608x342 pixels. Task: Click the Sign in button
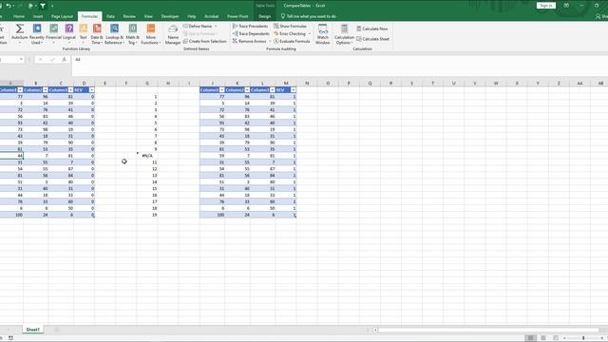click(546, 6)
